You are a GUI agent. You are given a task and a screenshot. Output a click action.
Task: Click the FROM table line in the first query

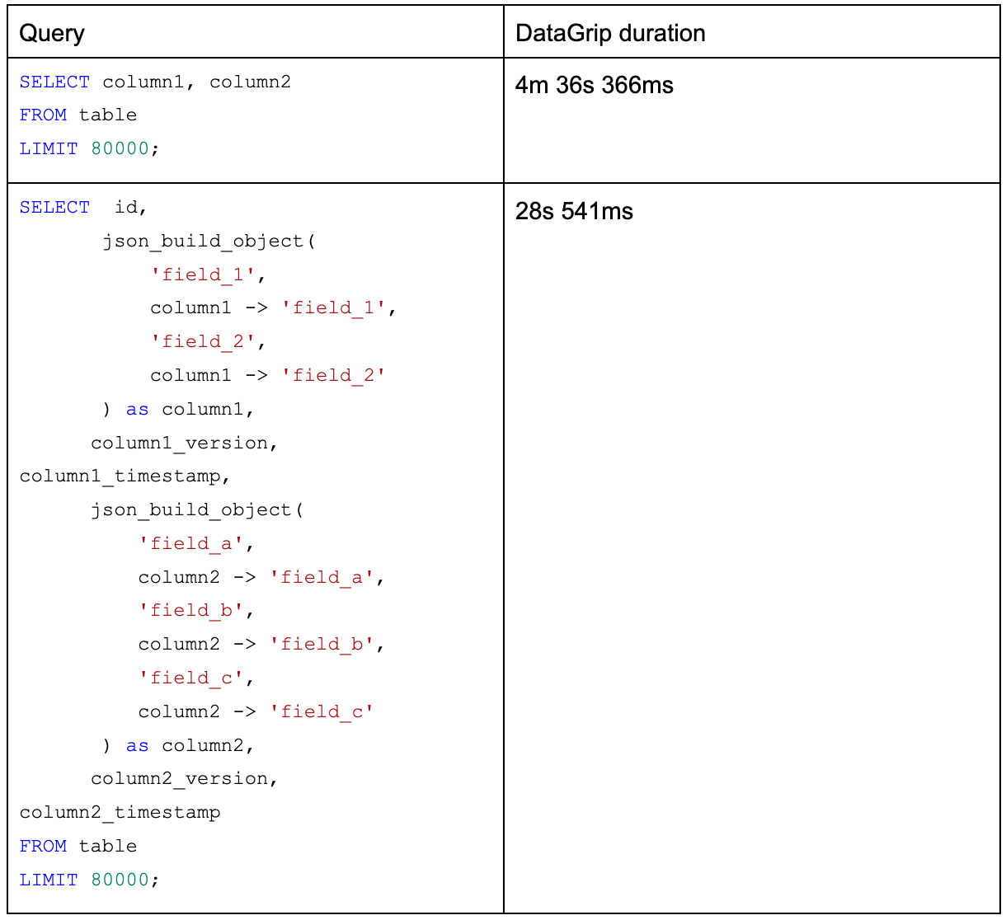coord(78,115)
